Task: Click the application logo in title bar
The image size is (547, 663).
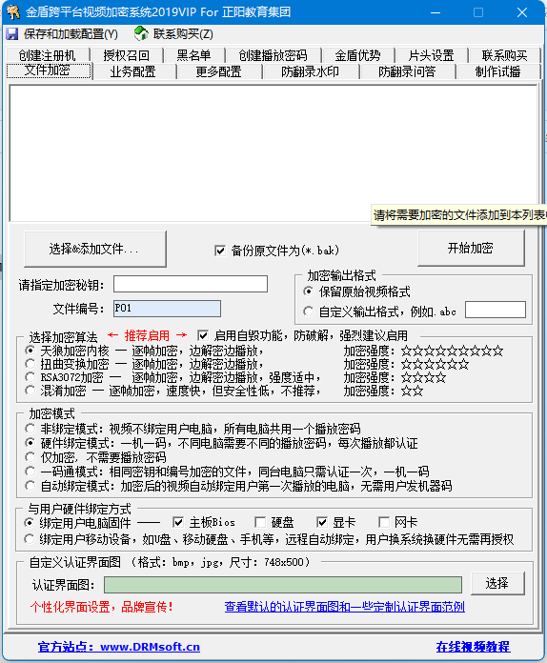Action: 13,11
